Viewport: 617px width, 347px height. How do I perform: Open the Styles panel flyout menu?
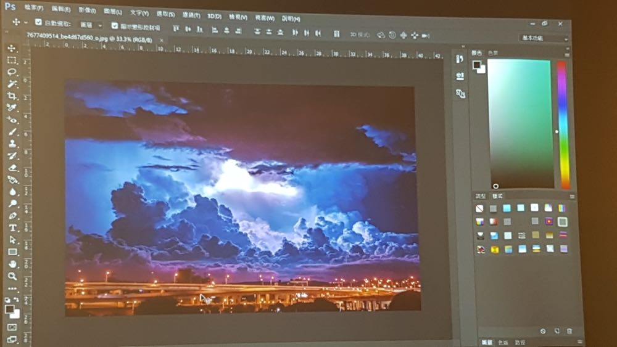point(572,196)
